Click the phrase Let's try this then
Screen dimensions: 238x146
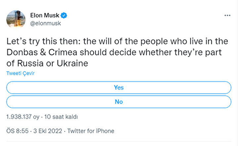click(x=43, y=41)
